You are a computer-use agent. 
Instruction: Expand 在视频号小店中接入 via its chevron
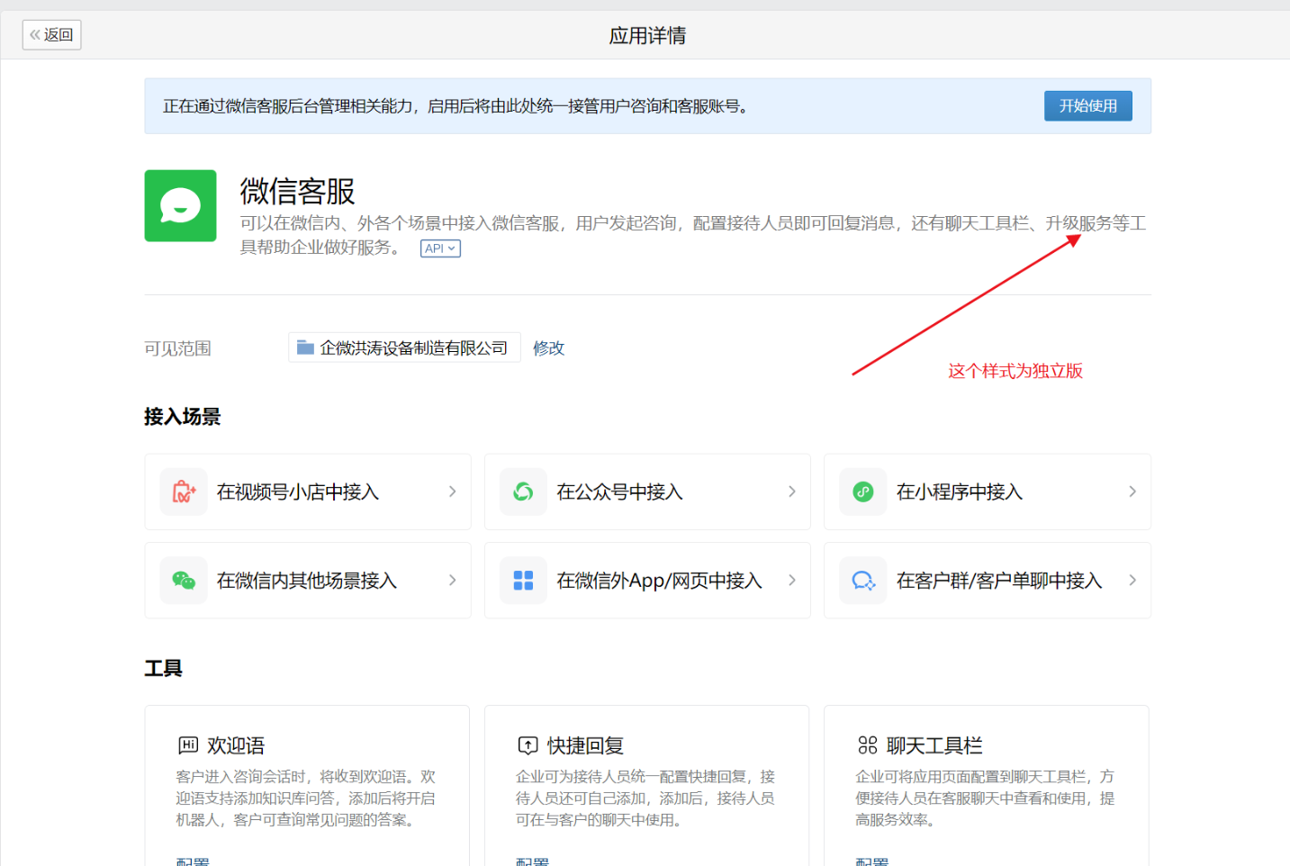(452, 492)
